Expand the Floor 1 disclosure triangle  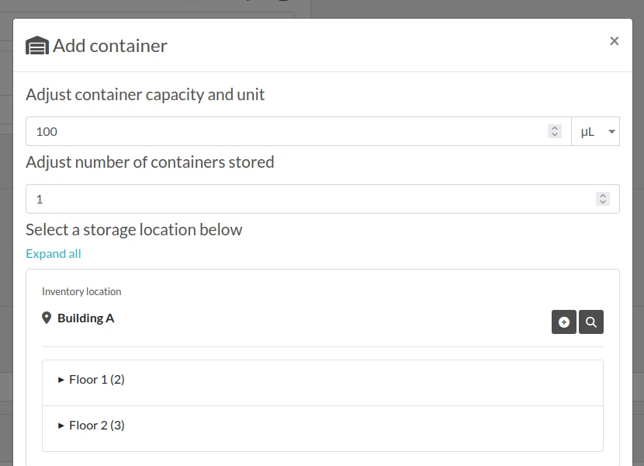[x=61, y=380]
